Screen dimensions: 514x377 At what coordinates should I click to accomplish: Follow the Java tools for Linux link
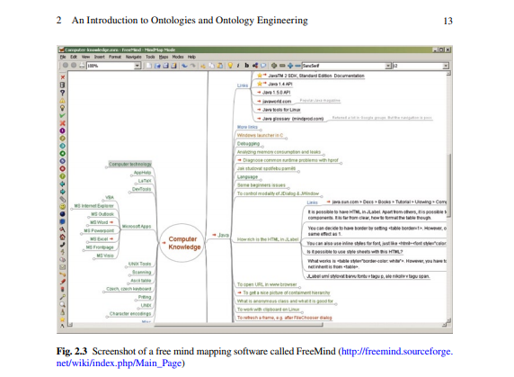[x=279, y=110]
